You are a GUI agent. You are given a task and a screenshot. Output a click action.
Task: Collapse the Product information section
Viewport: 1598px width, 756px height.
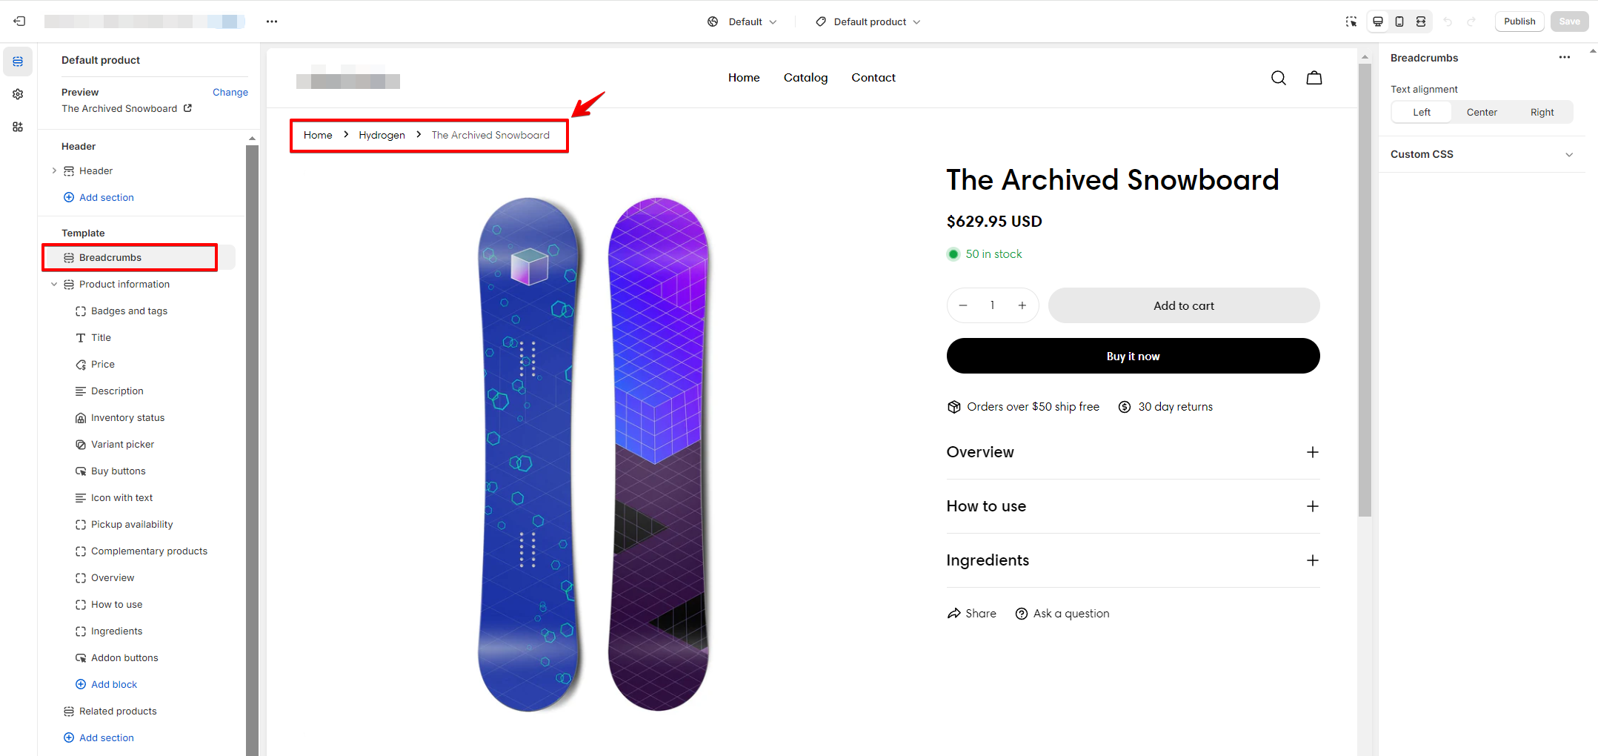click(54, 285)
